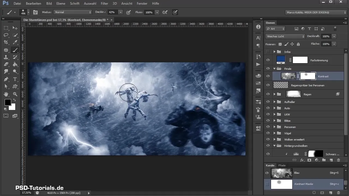
Task: Click the Kontrast layer mask thumbnail
Action: click(308, 76)
